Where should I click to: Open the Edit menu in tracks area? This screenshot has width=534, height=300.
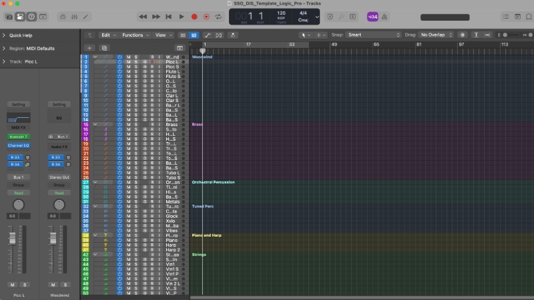tap(107, 35)
